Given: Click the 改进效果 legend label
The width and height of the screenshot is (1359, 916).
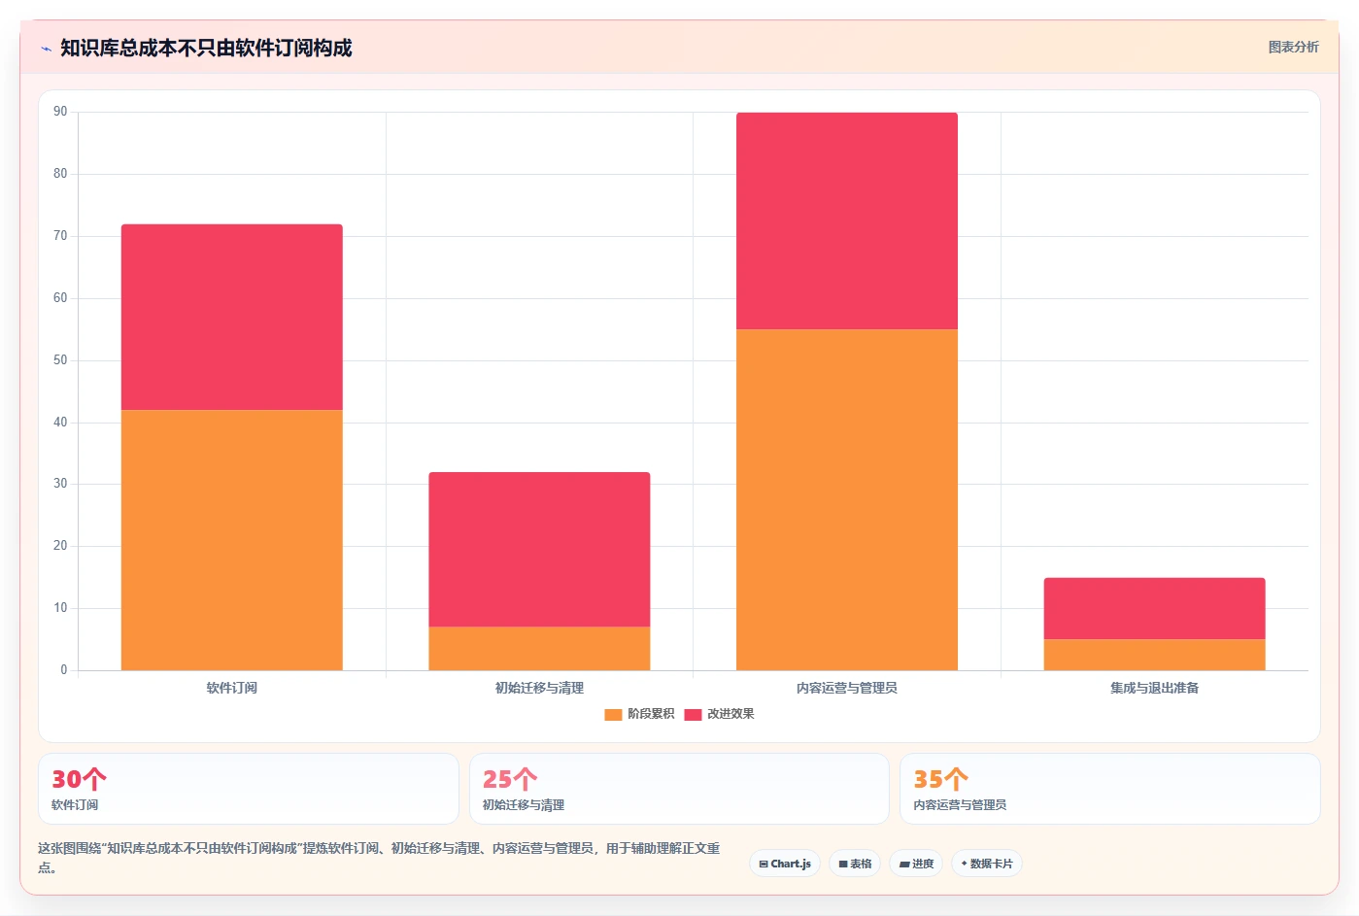Looking at the screenshot, I should click(x=730, y=714).
